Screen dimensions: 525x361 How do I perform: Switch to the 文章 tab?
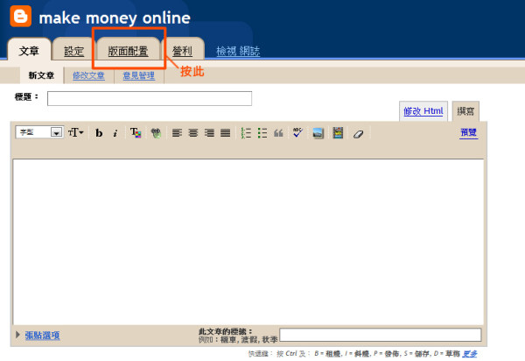(x=29, y=52)
